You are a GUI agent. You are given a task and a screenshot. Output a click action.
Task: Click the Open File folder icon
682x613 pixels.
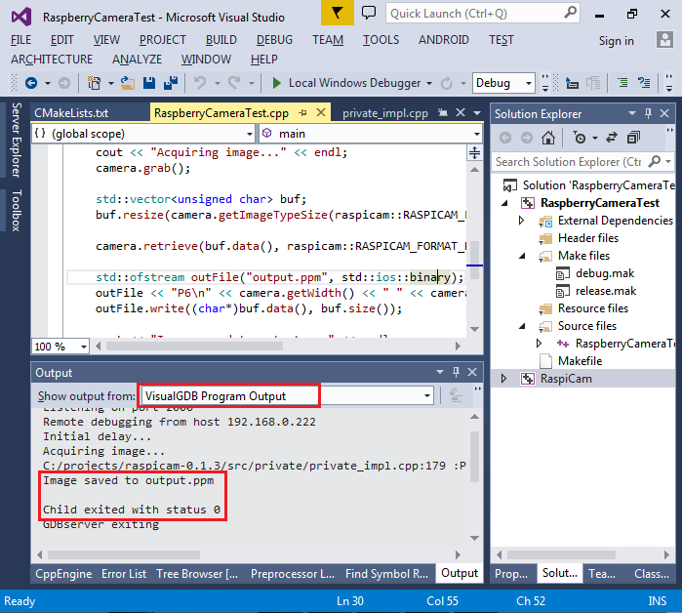pyautogui.click(x=128, y=83)
